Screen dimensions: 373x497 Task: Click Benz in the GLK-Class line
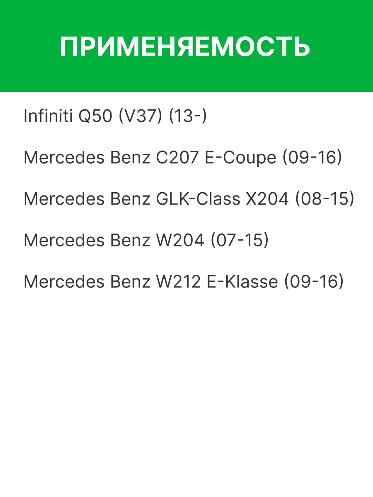tap(130, 199)
